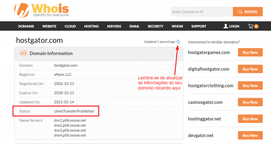Buy Now for hostinggator.net
This screenshot has height=144, width=271.
tap(250, 119)
